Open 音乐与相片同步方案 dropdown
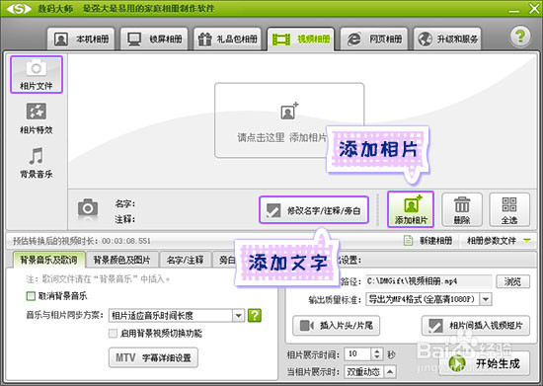The image size is (543, 386). pos(177,315)
